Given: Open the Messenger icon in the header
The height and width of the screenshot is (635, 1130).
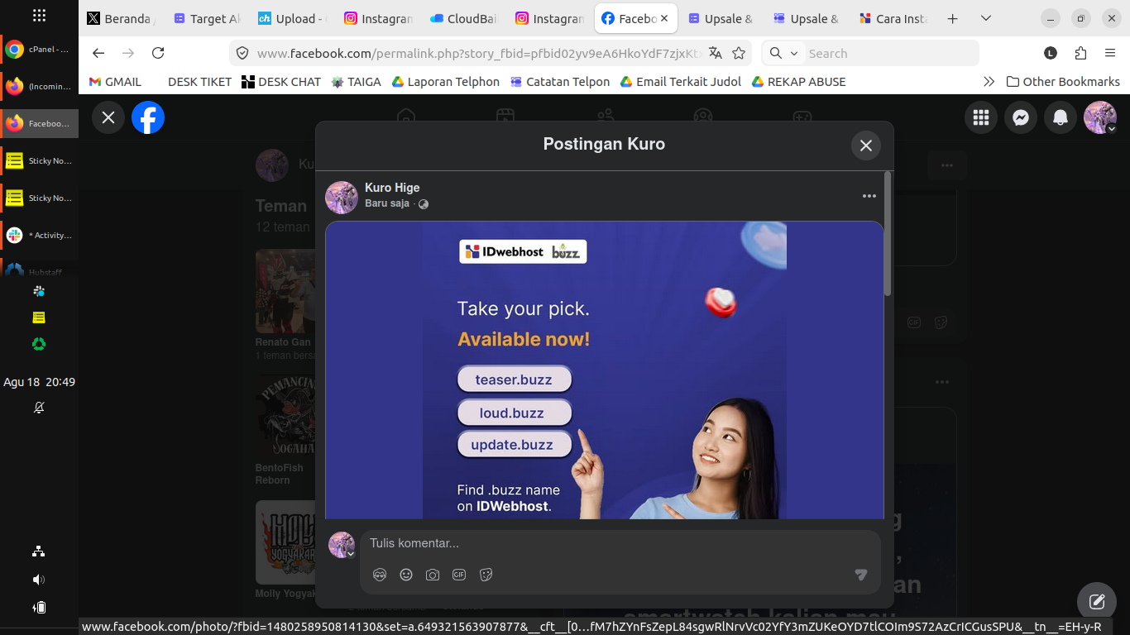Looking at the screenshot, I should pos(1021,117).
